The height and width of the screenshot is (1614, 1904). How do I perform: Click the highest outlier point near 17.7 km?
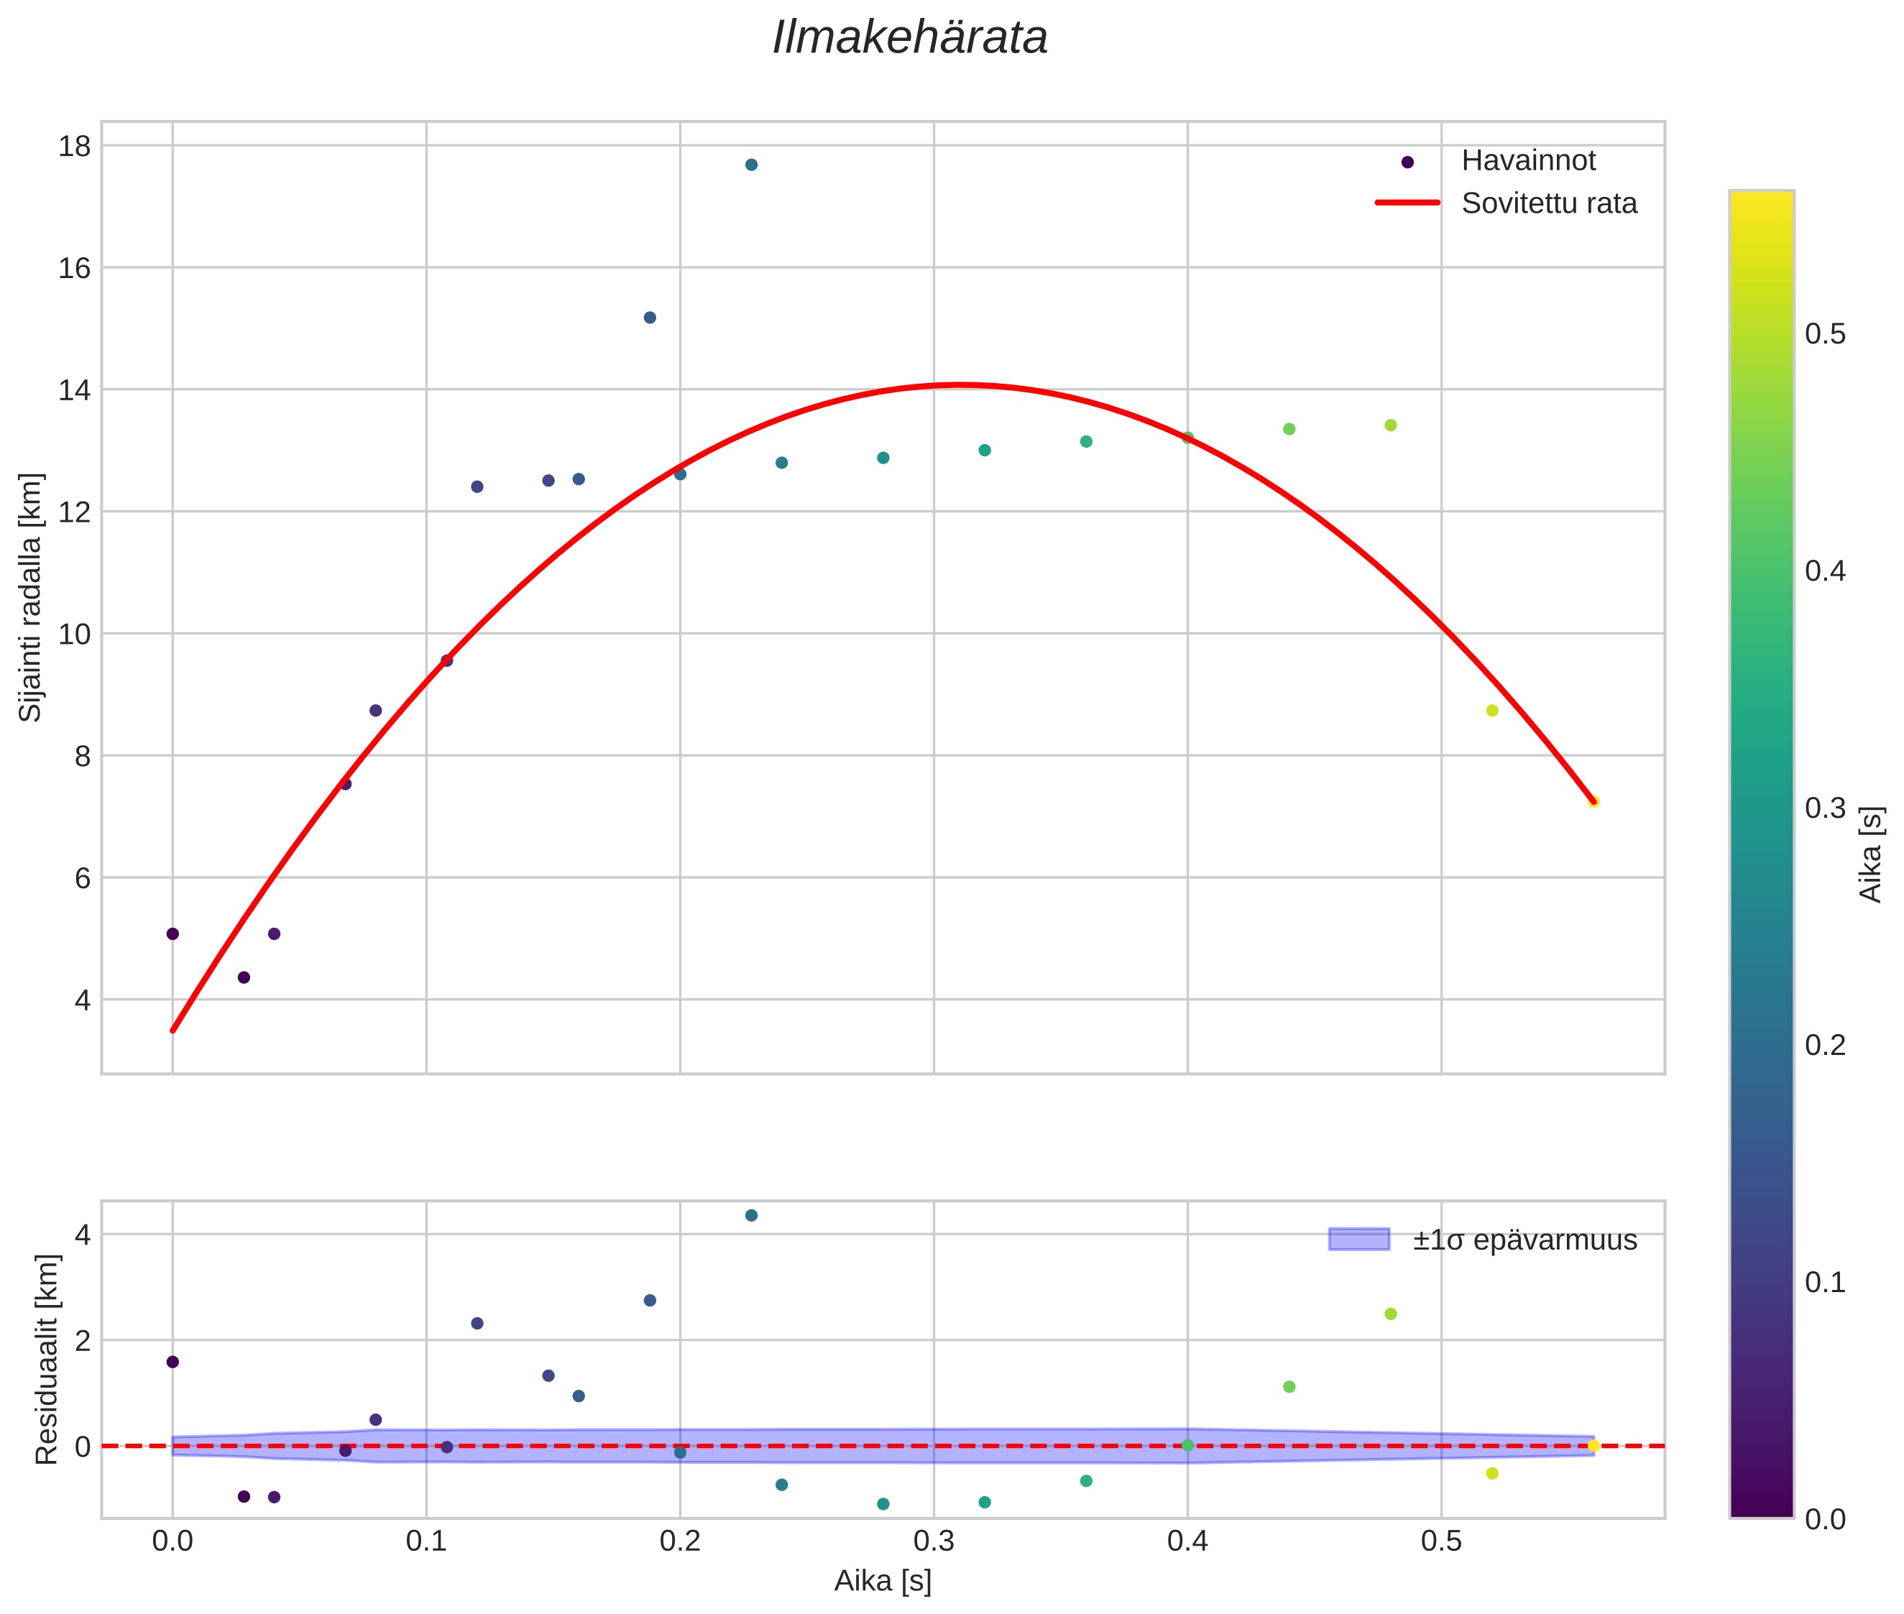(x=751, y=165)
